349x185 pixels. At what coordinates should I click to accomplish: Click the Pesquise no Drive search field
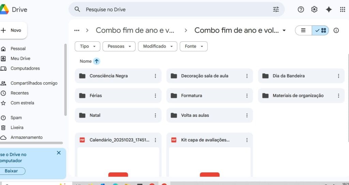170,10
